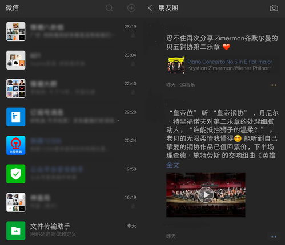The height and width of the screenshot is (245, 285).
Task: Click the mute bell icon under 16:19
Action: (x=133, y=206)
